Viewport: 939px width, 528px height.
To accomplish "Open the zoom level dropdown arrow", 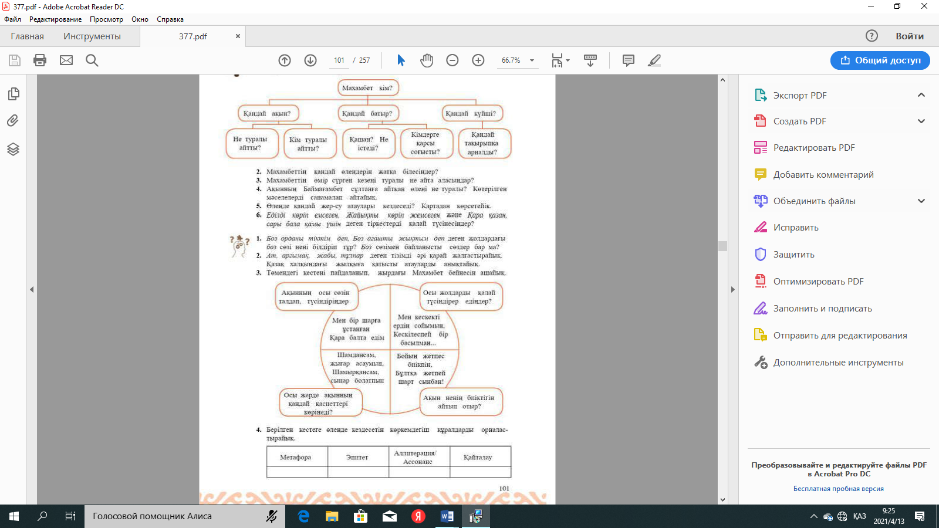I will [532, 60].
